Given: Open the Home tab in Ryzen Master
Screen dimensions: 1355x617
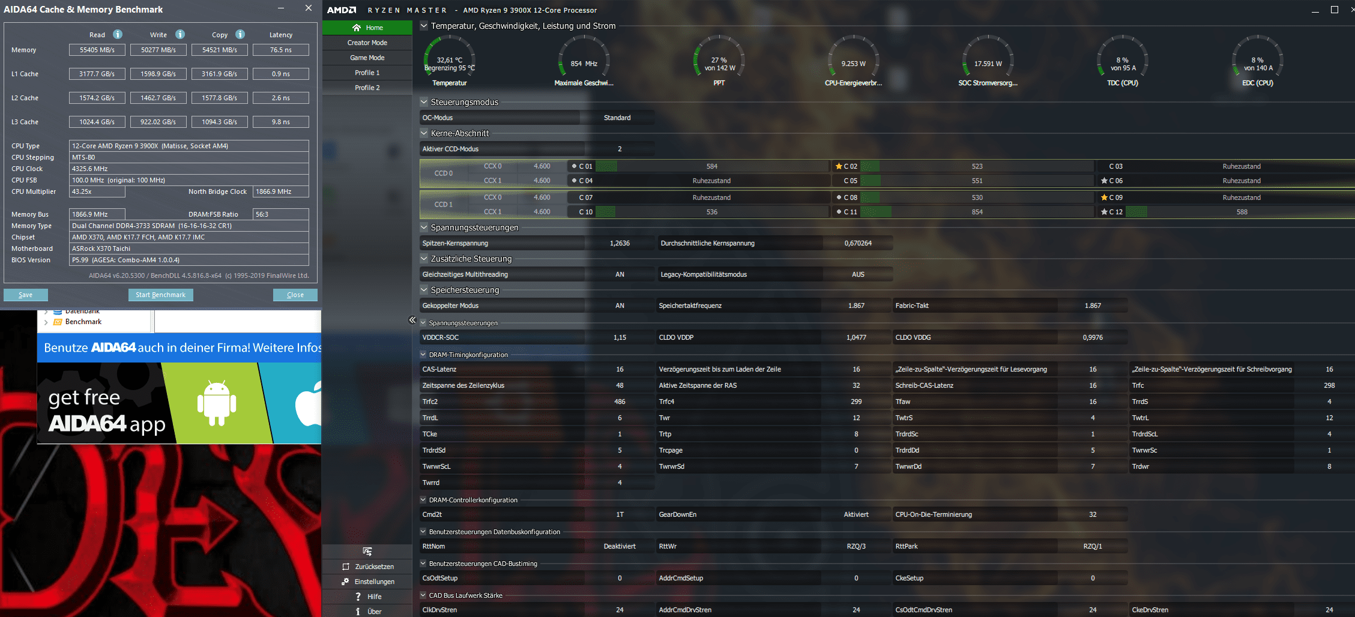Looking at the screenshot, I should [367, 28].
